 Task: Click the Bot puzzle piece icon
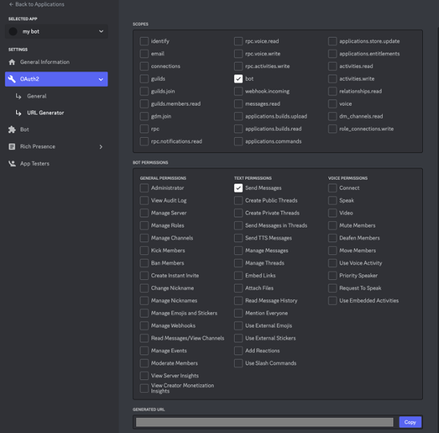pos(12,129)
